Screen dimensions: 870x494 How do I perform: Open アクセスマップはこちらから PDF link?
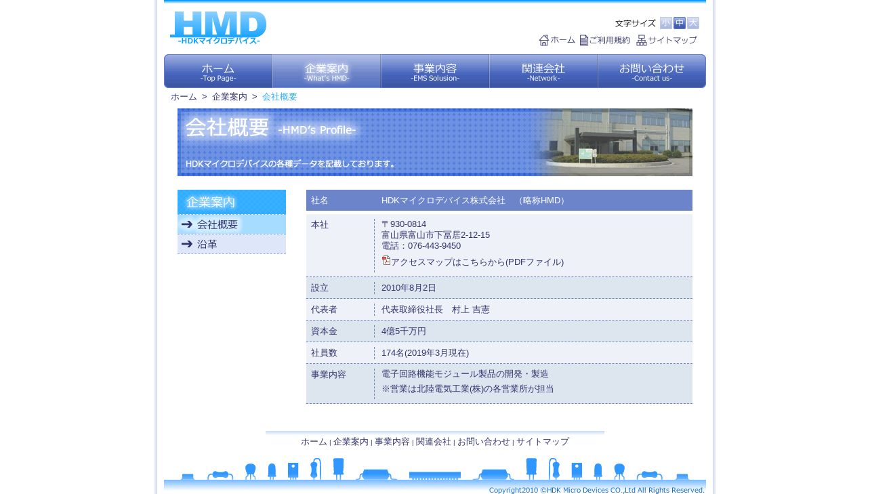pos(477,262)
